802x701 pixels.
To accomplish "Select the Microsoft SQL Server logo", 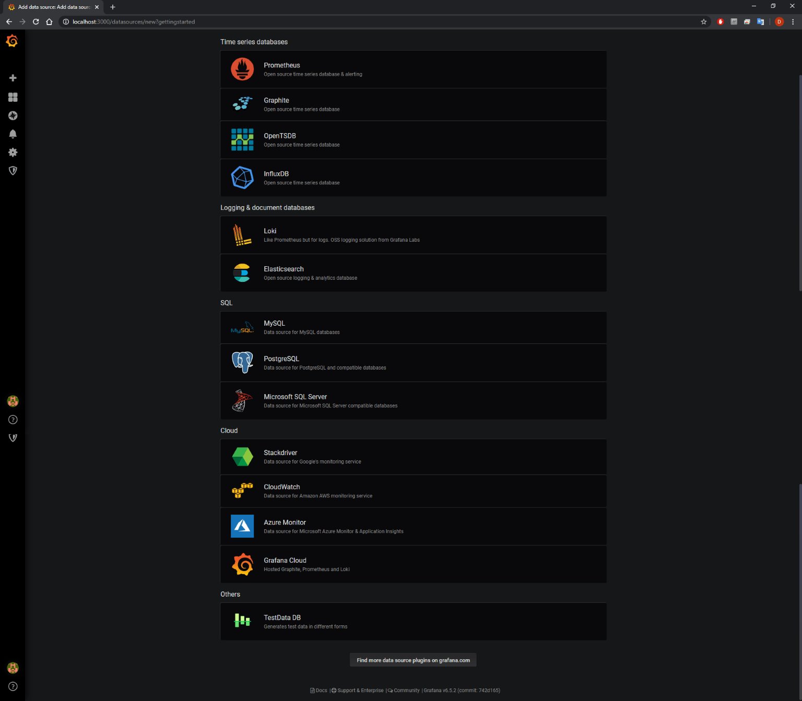I will [x=242, y=400].
